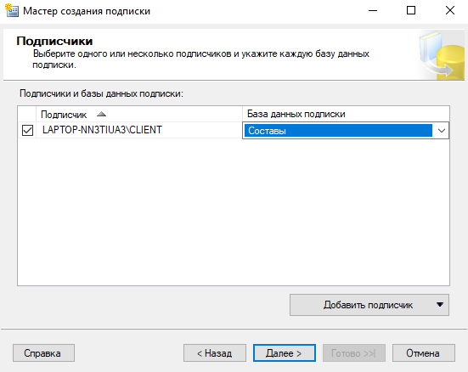Minimize the wizard window

coord(373,11)
